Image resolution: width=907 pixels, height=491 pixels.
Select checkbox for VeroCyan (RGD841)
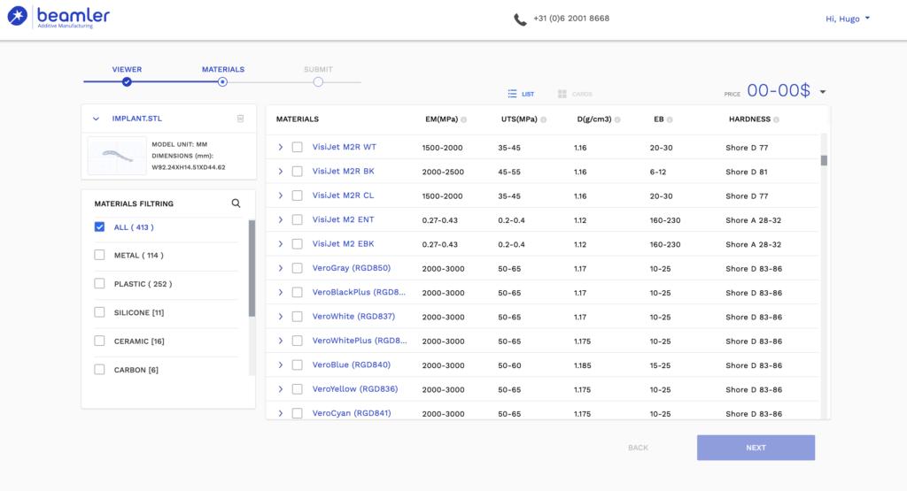coord(298,414)
